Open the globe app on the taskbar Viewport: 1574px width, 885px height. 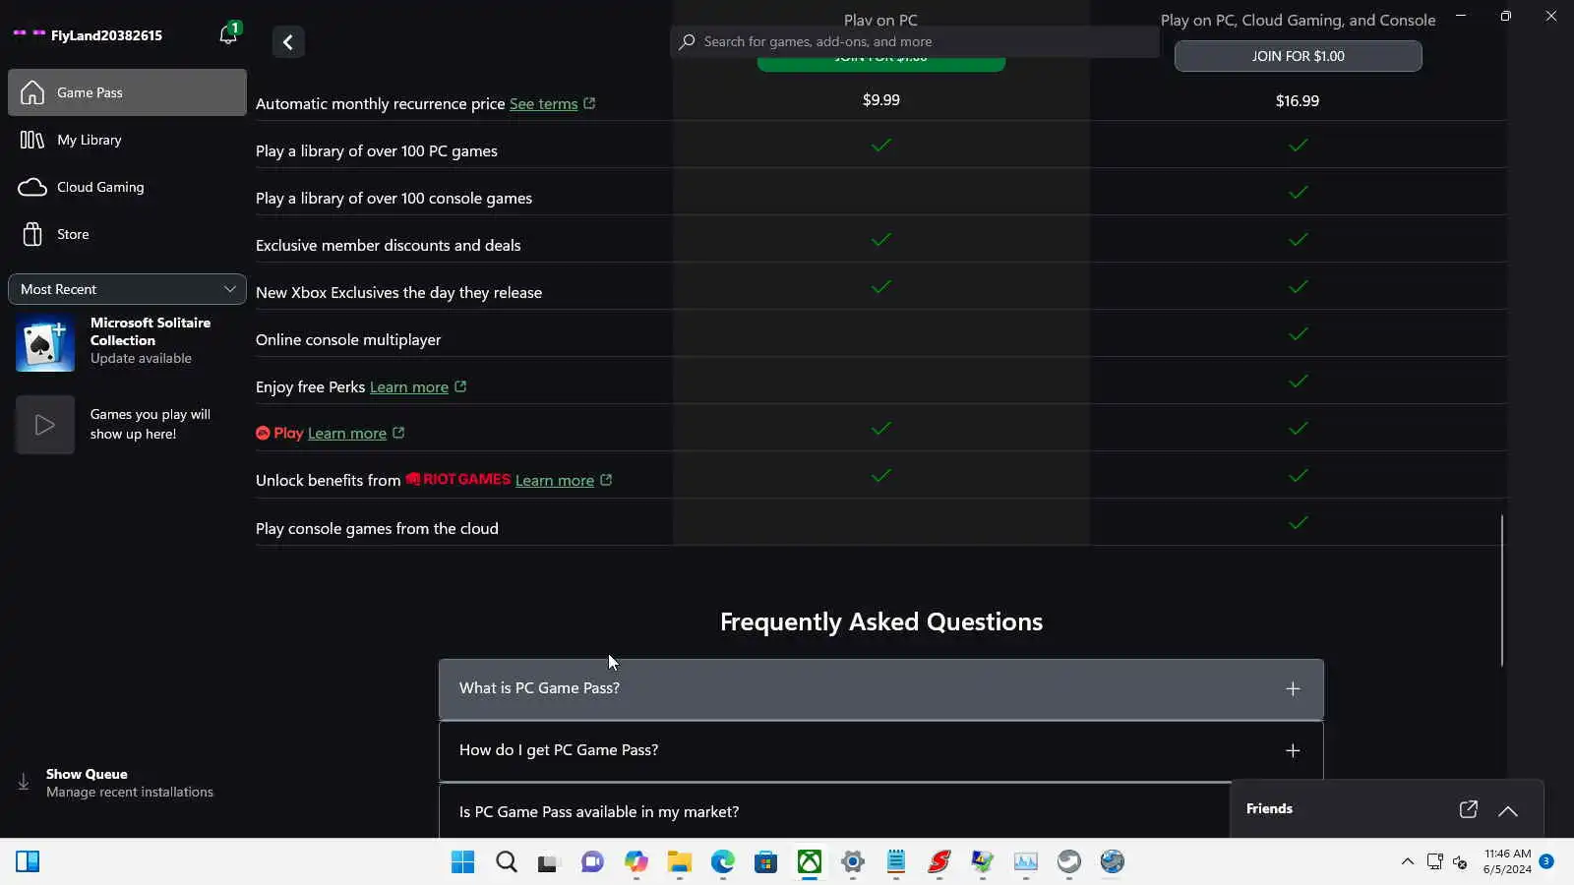pos(1112,862)
